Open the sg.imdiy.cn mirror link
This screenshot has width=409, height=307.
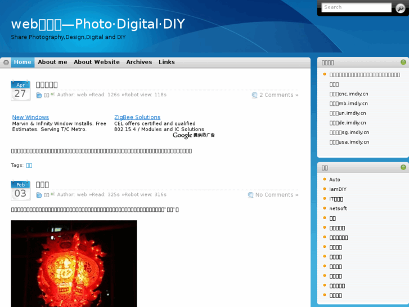(349, 132)
